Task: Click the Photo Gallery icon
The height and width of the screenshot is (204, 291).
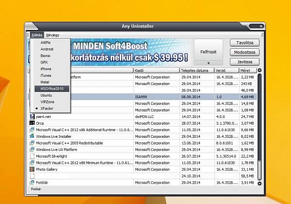Action: [x=32, y=169]
